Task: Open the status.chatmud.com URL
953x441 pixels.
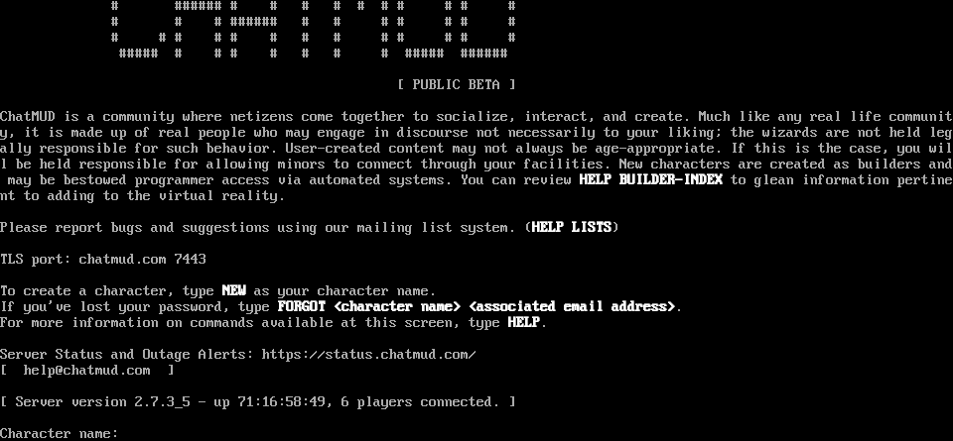Action: click(x=369, y=354)
